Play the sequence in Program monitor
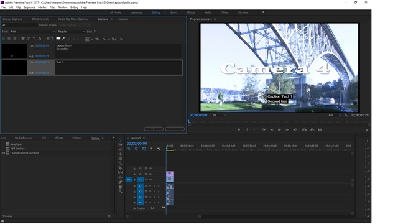The image size is (398, 224). (279, 130)
